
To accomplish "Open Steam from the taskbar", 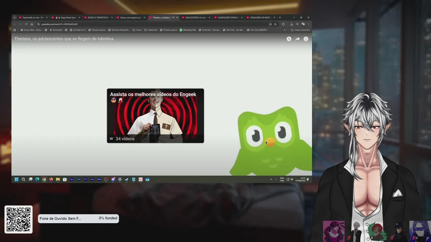I will point(127,179).
